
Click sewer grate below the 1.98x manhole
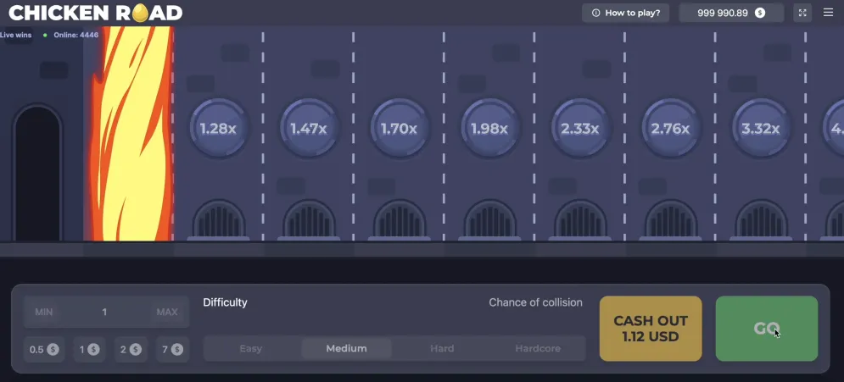489,220
